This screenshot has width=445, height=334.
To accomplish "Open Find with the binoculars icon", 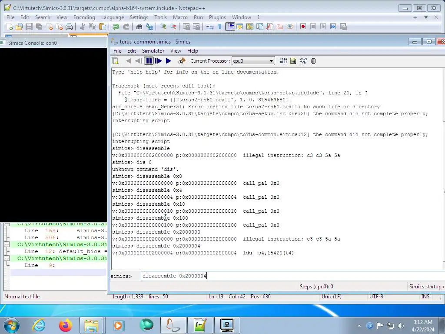I will pos(139,27).
